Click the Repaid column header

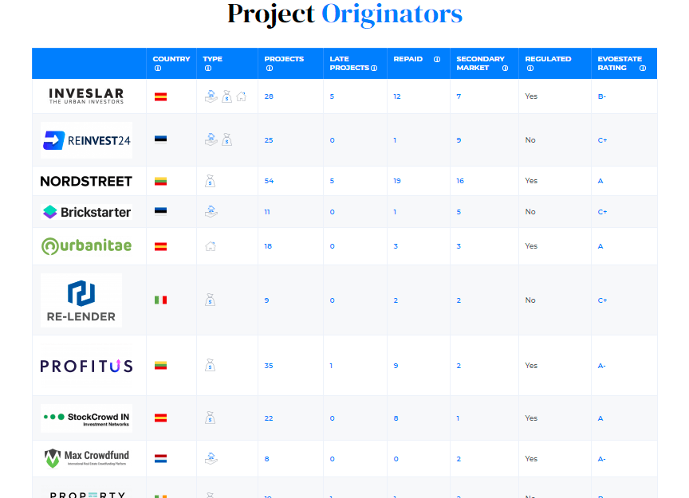click(x=419, y=63)
